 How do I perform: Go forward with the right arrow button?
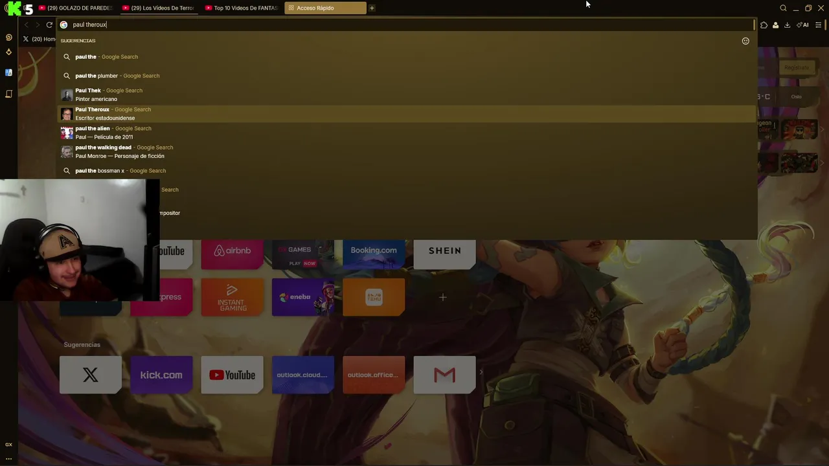pos(38,25)
